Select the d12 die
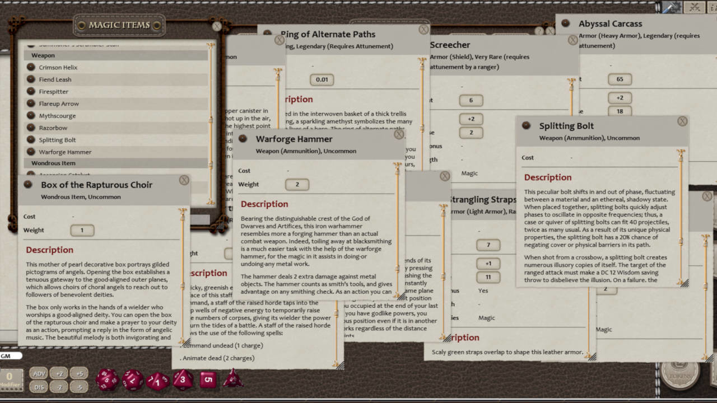Image resolution: width=717 pixels, height=403 pixels. pos(133,380)
